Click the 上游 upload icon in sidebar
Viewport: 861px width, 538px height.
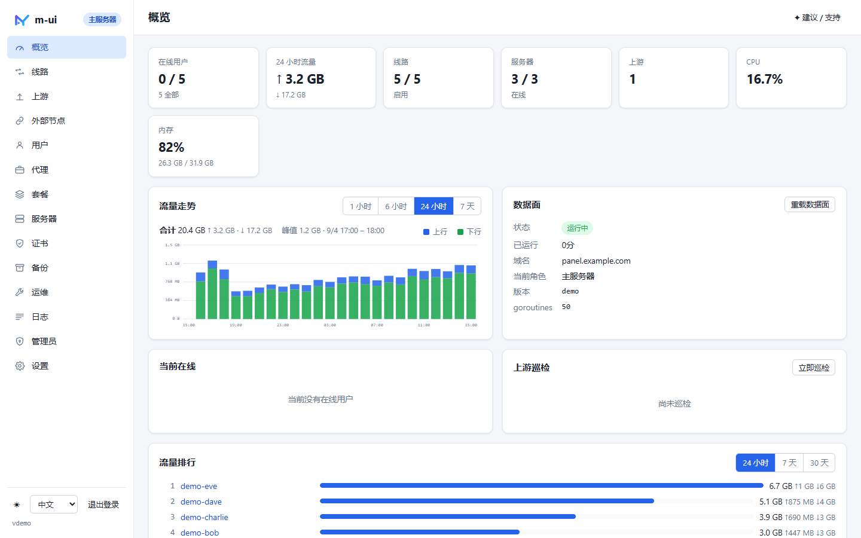[20, 96]
